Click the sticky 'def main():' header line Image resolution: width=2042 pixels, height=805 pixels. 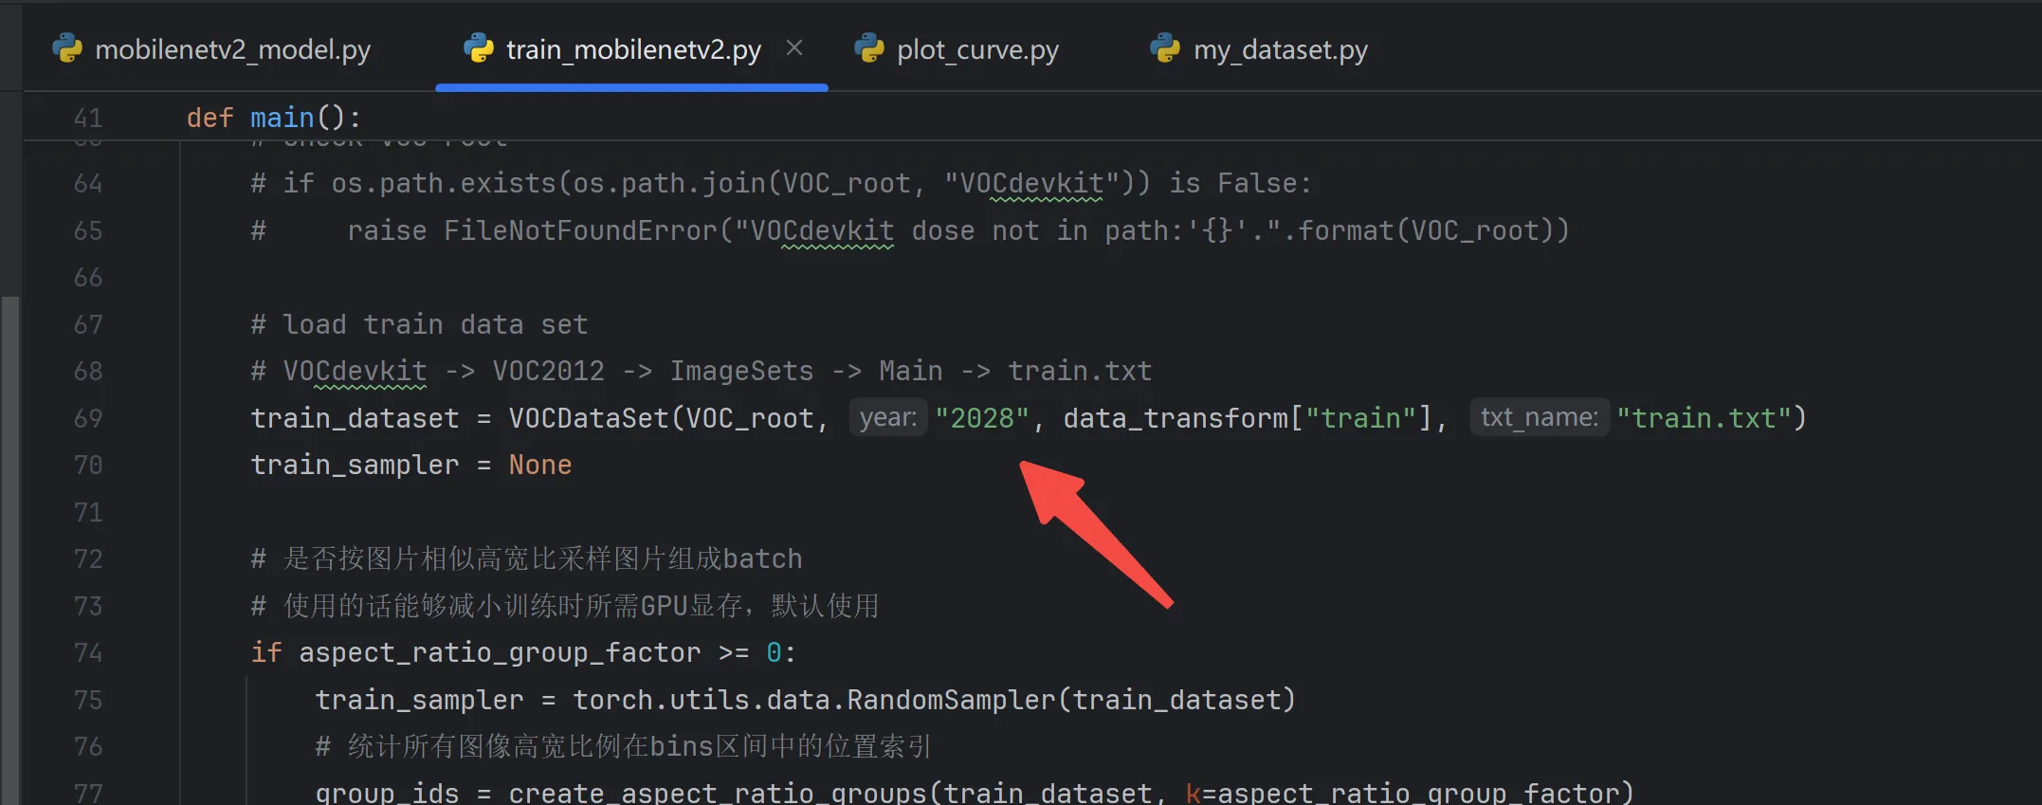point(274,118)
